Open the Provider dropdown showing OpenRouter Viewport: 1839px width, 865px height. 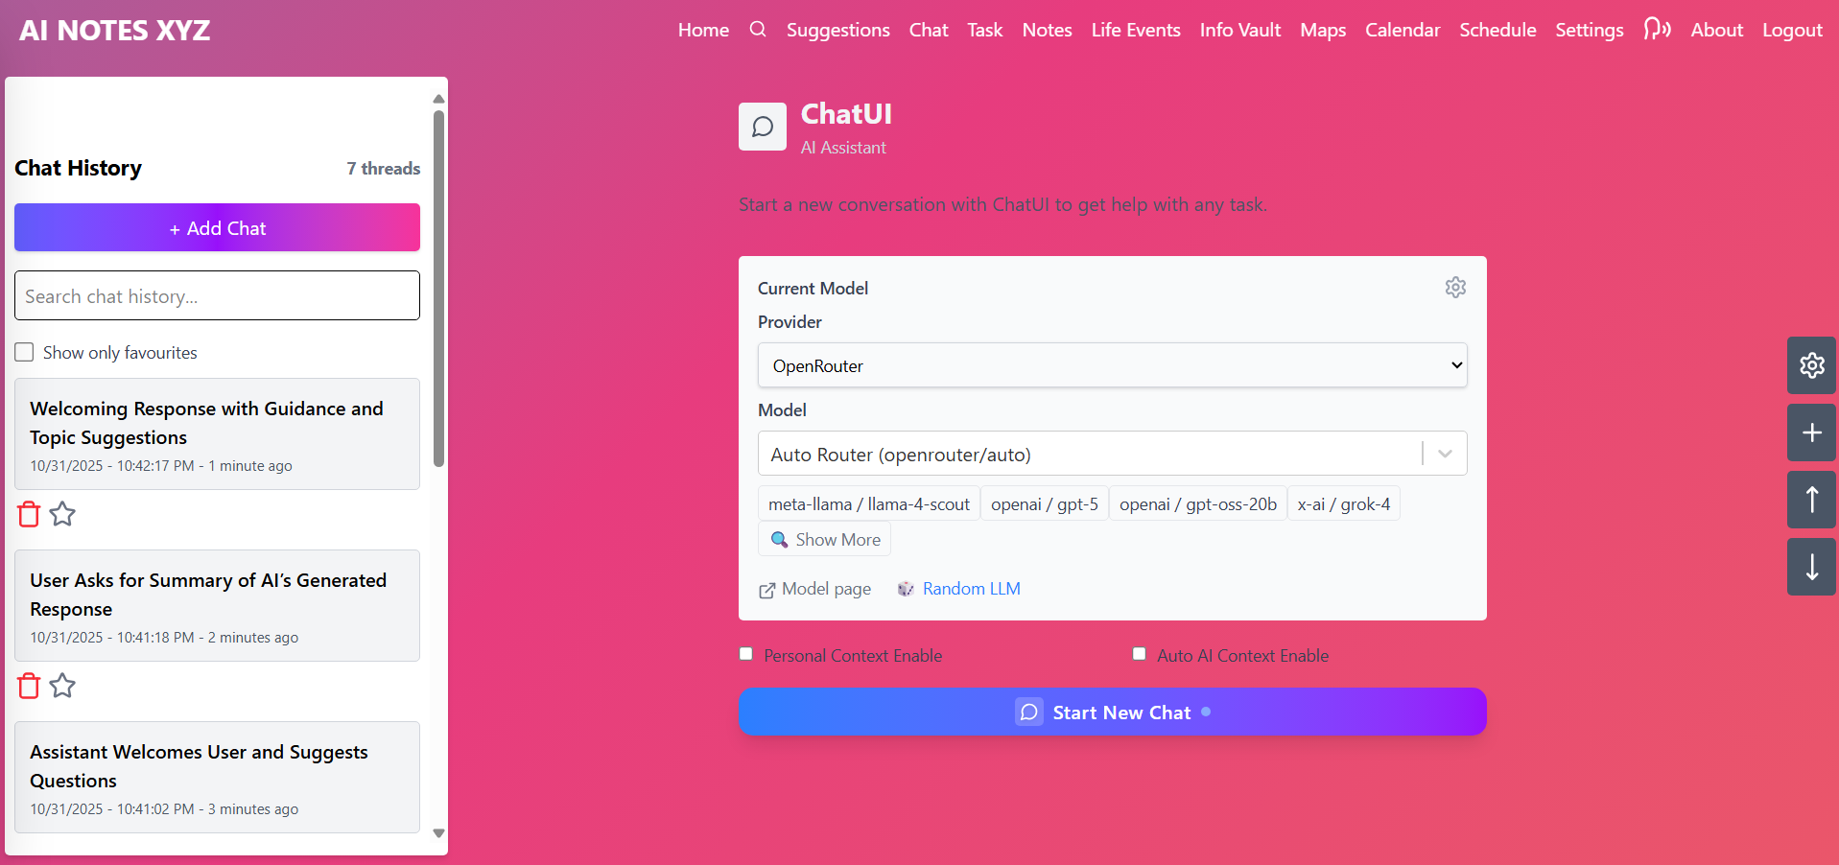pos(1112,365)
